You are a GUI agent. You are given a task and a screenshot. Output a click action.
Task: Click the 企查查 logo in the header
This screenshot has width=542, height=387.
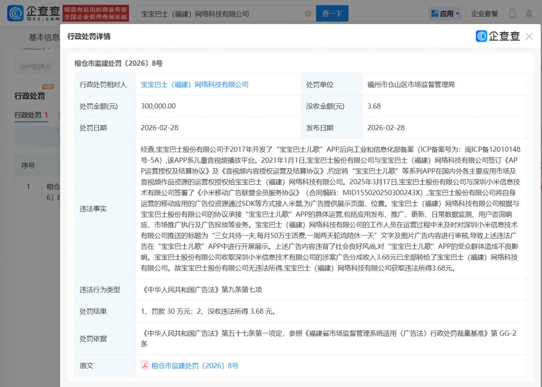click(33, 14)
